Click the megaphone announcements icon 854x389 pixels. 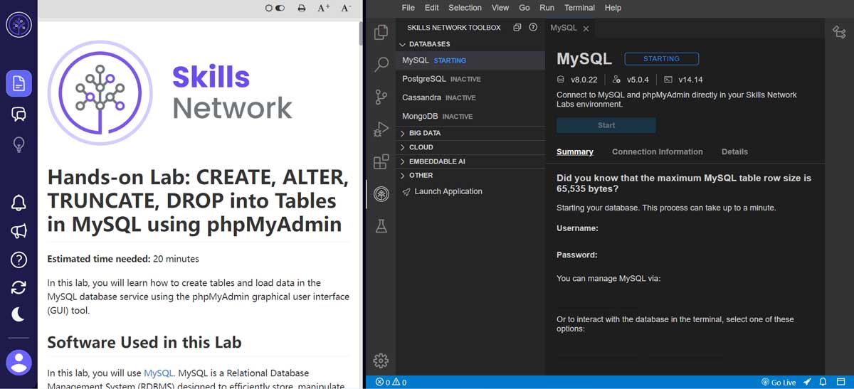[19, 231]
